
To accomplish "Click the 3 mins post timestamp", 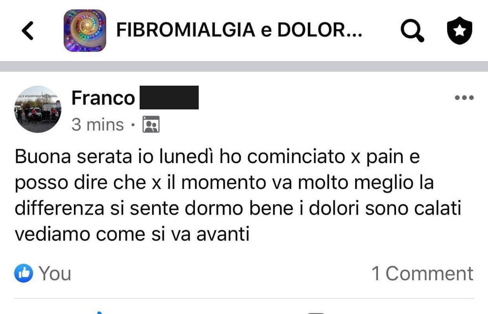I will 97,125.
